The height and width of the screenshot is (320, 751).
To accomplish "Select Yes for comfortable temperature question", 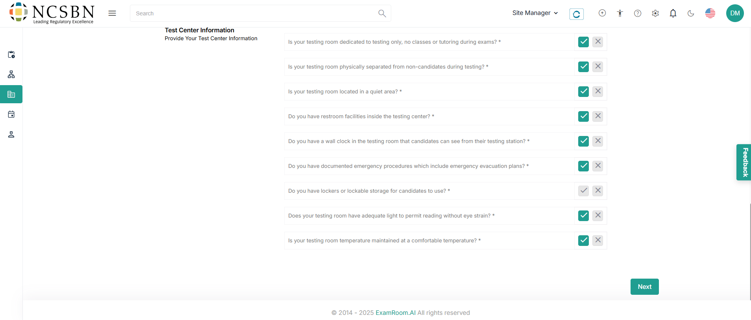I will pyautogui.click(x=583, y=240).
